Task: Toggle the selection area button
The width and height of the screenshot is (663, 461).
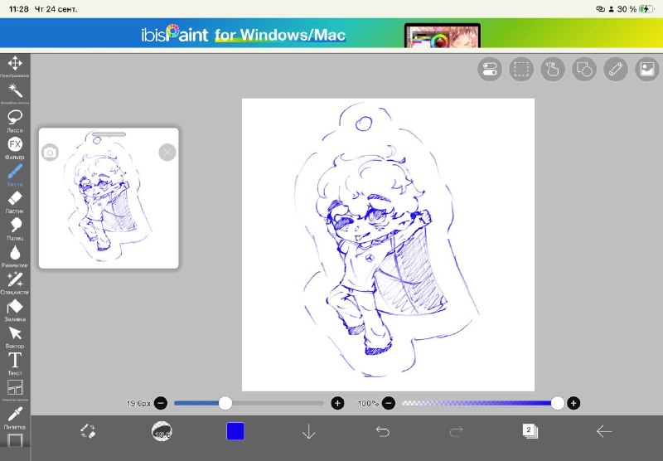Action: pyautogui.click(x=521, y=69)
